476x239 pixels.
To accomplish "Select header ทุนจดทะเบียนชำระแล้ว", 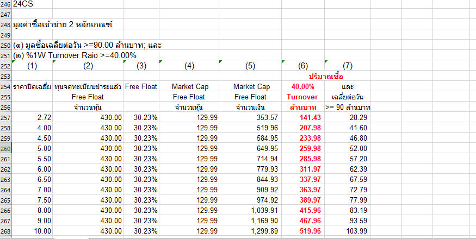I will click(x=88, y=87).
